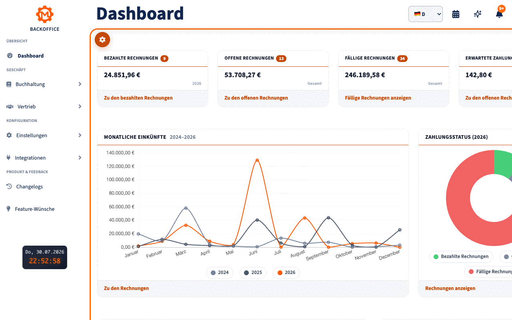Click the amount 246.189,58 €
This screenshot has height=320, width=512.
click(365, 75)
